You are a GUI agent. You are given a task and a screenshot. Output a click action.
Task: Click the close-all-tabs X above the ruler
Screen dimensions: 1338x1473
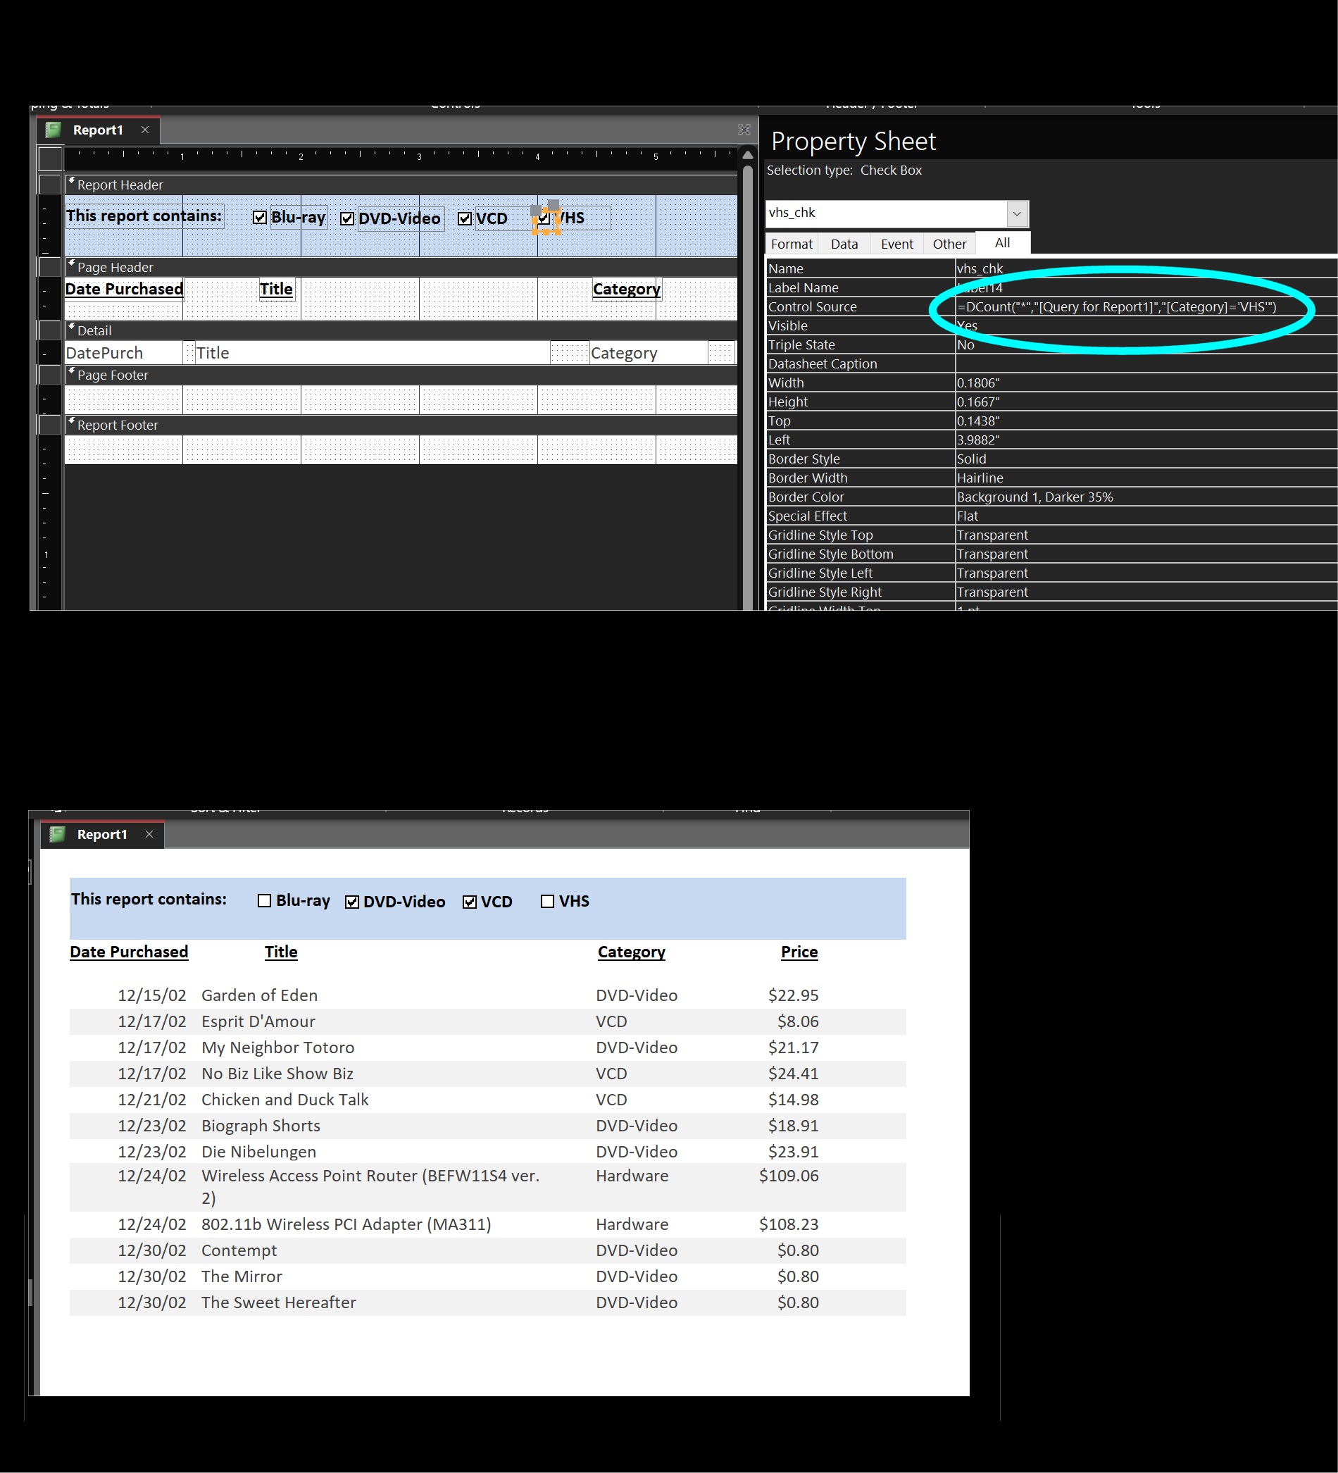(744, 130)
